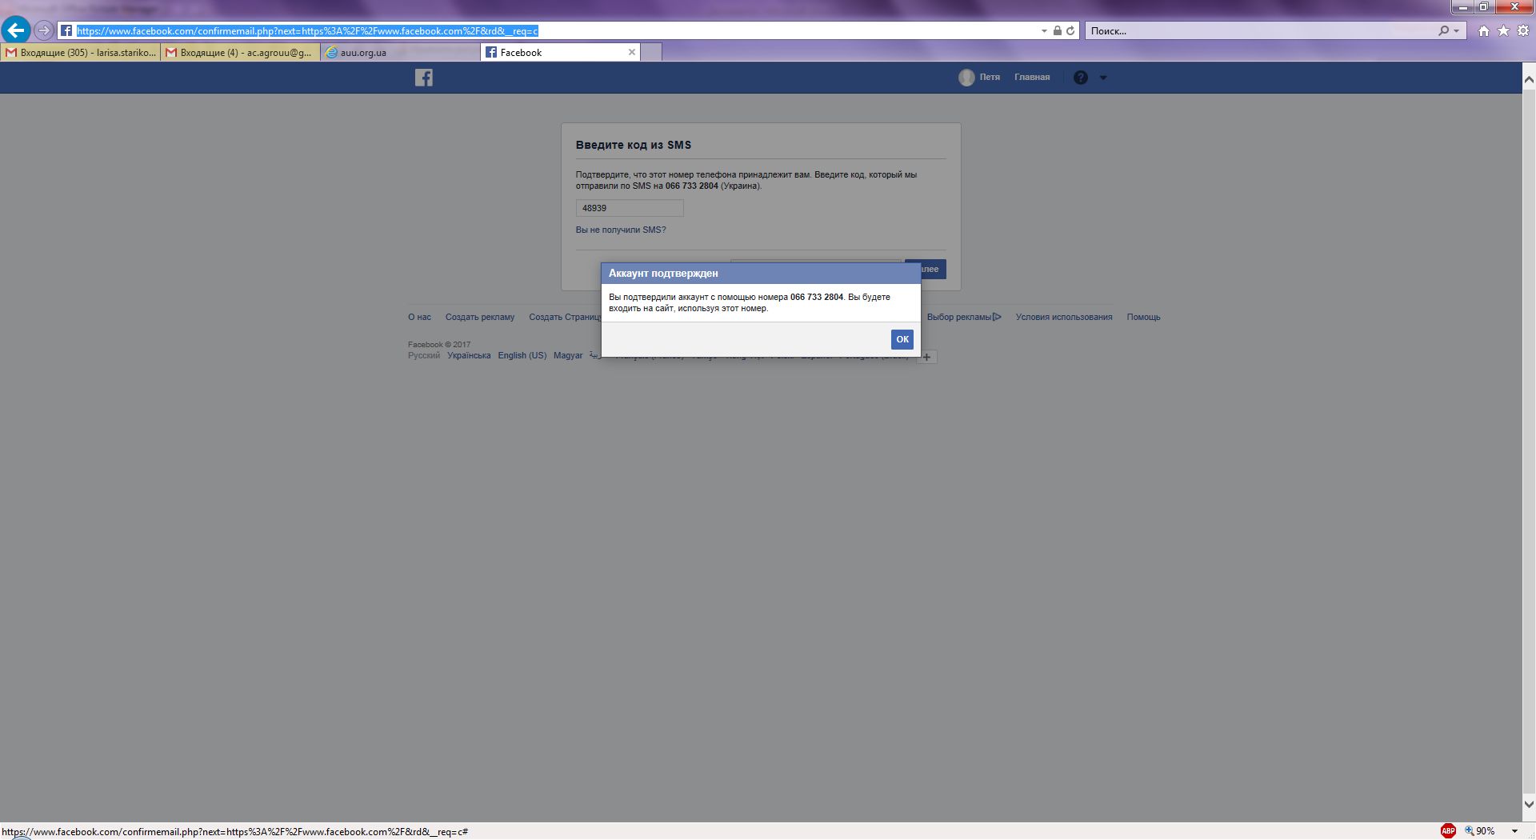This screenshot has height=840, width=1536.
Task: Click the scrollbar up arrow
Action: click(1529, 79)
